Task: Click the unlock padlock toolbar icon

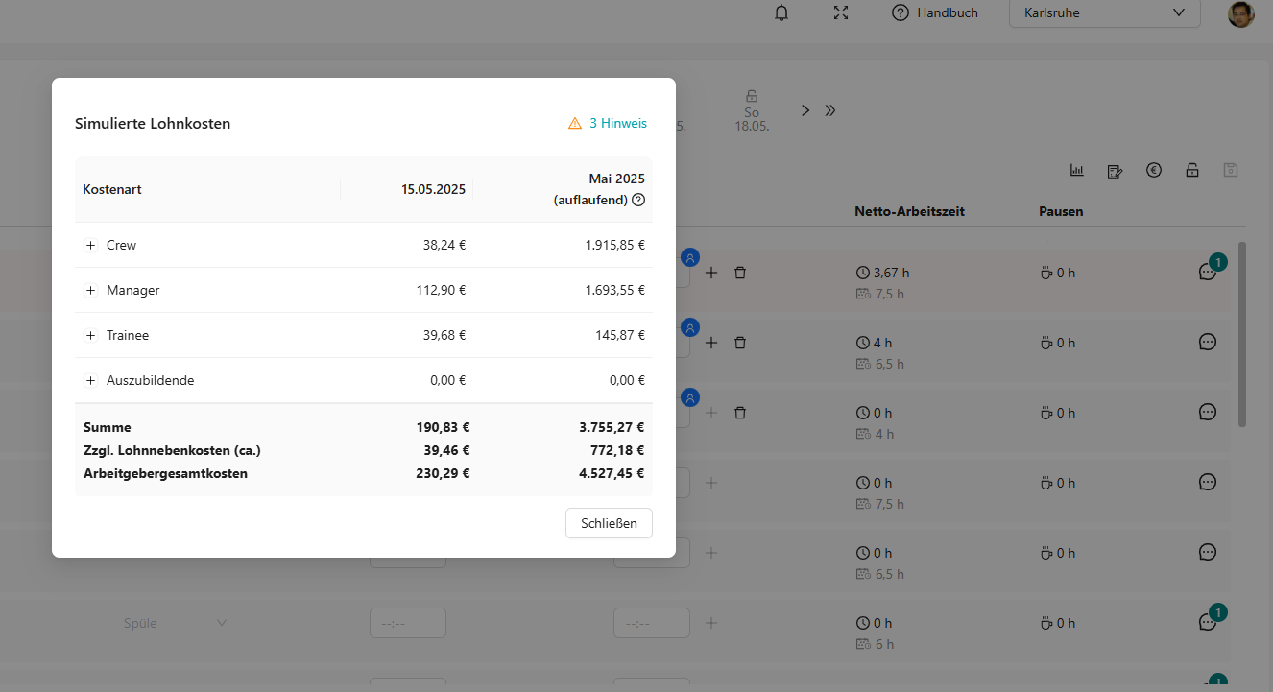Action: [x=1192, y=171]
